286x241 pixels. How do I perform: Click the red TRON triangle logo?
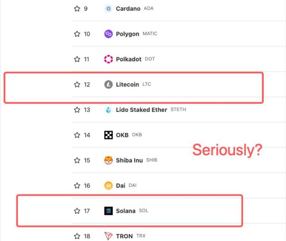click(108, 236)
